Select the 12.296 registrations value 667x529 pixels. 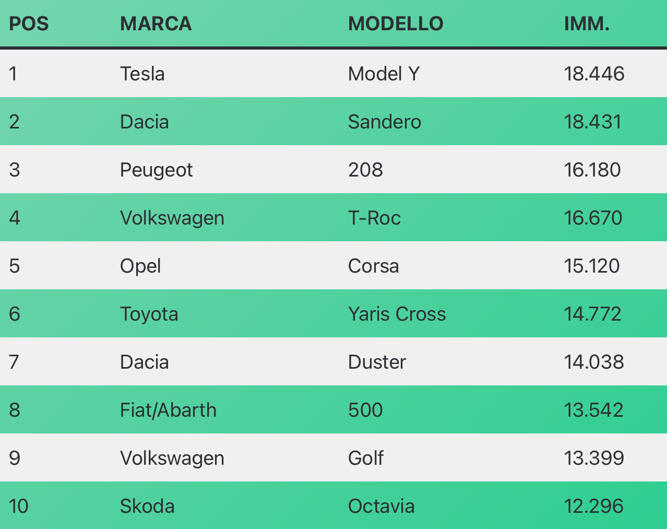click(594, 506)
